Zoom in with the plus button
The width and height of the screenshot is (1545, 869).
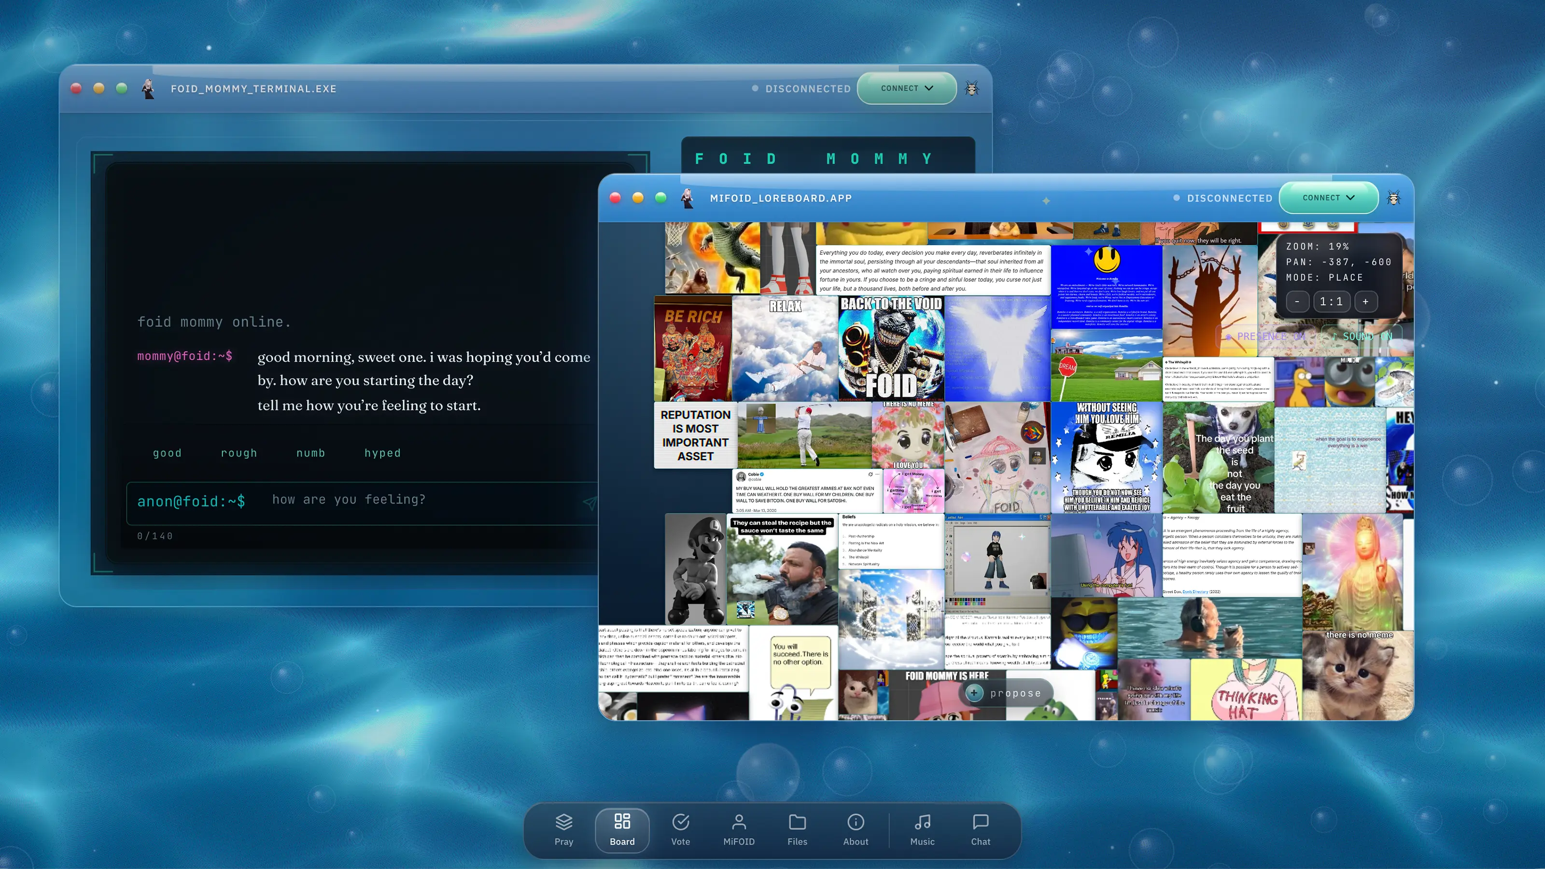click(x=1366, y=302)
